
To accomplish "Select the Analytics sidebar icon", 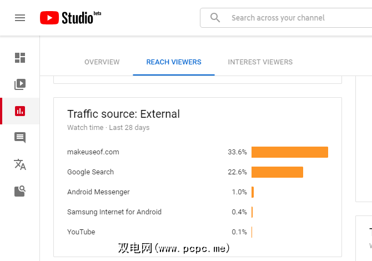I will pyautogui.click(x=20, y=111).
